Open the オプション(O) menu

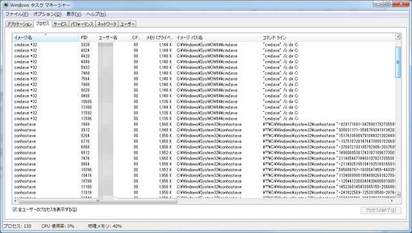coord(47,14)
